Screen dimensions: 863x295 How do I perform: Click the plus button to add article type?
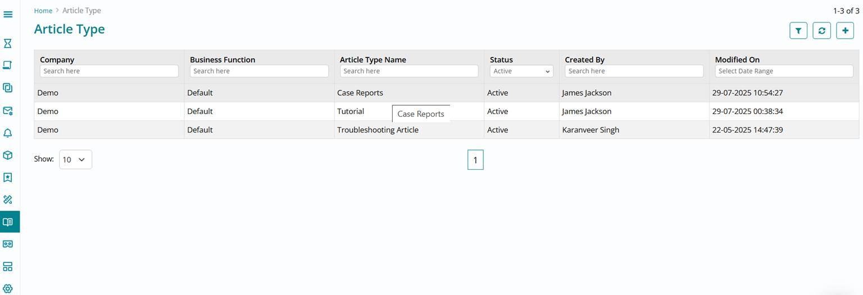coord(844,31)
